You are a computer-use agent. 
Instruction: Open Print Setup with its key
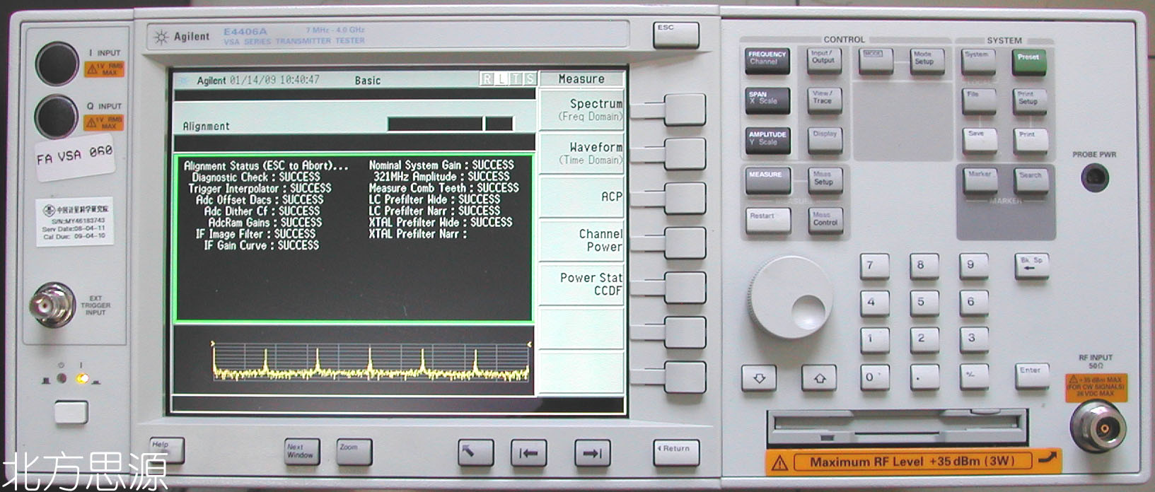1029,101
